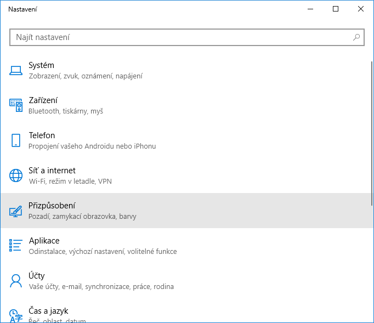374x323 pixels.
Task: Click the vertical scrollbar thumb
Action: pos(372,133)
